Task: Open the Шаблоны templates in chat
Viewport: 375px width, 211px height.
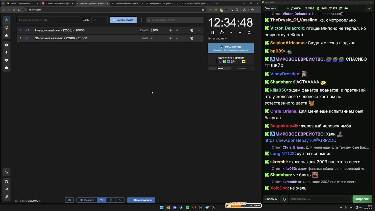Action: (271, 199)
